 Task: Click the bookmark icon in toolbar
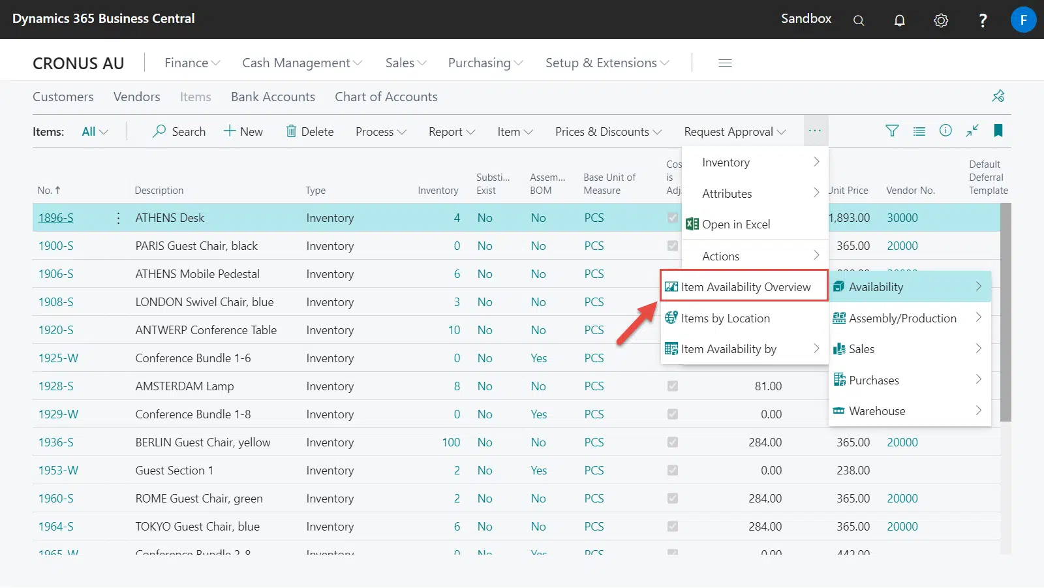point(998,131)
